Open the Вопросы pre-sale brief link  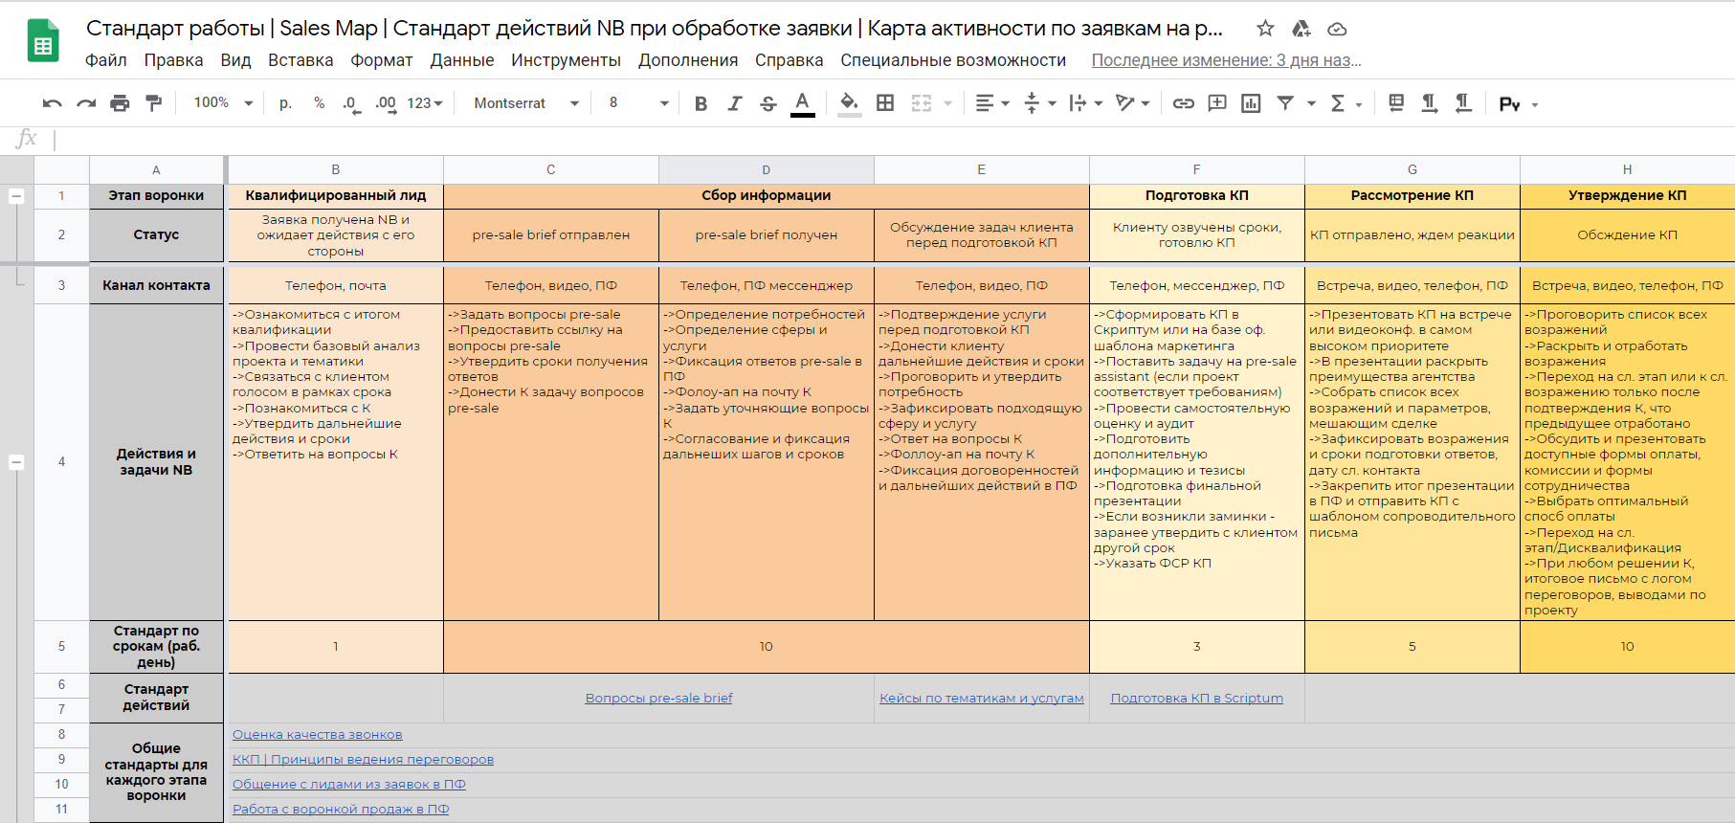tap(658, 698)
